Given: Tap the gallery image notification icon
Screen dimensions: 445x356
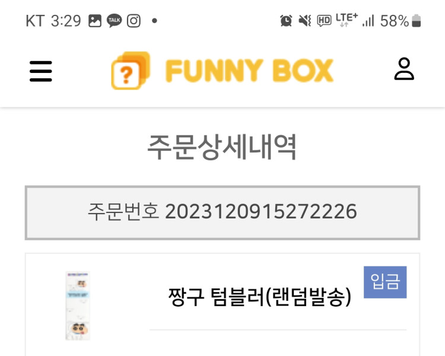Looking at the screenshot, I should coord(95,21).
